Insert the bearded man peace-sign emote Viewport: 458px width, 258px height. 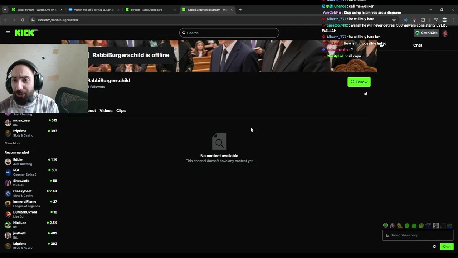pos(393,225)
